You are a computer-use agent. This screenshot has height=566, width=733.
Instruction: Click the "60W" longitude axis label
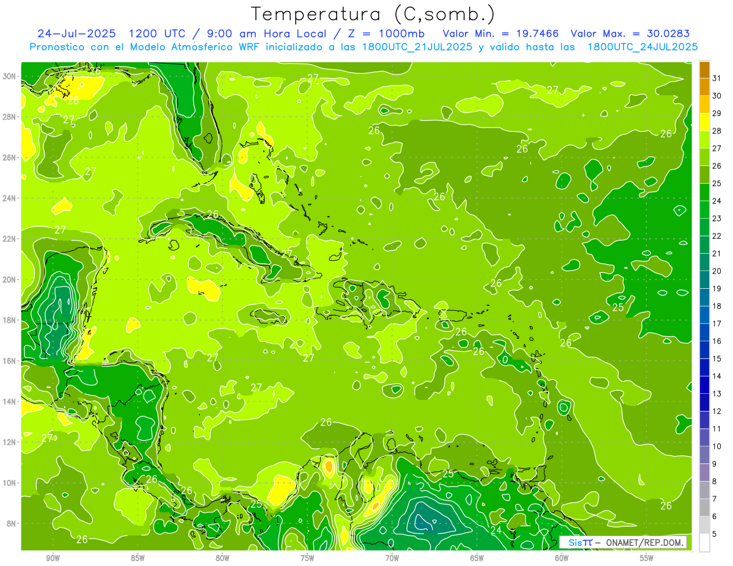(562, 558)
